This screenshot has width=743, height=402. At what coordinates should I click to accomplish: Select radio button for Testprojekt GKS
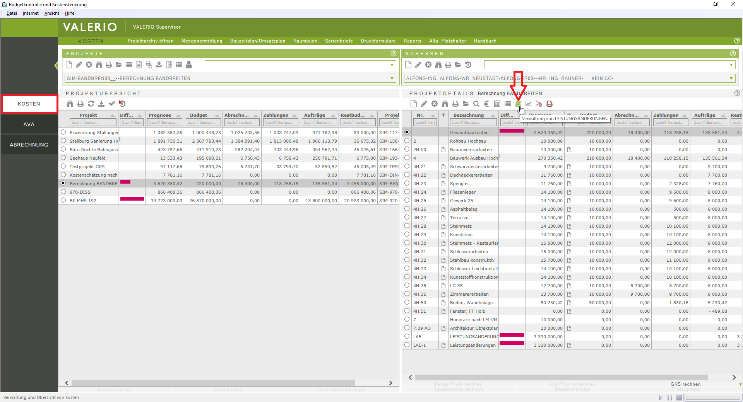point(63,166)
